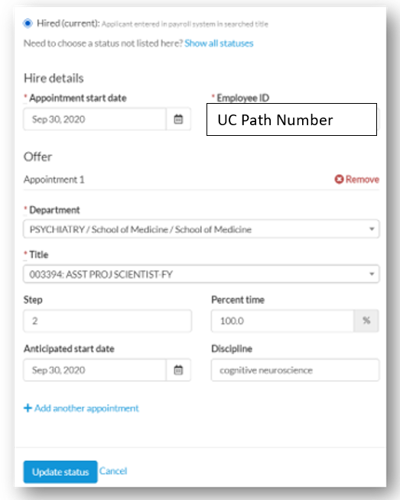Screen dimensions: 400x500
Task: Click the Step input field
Action: [108, 321]
